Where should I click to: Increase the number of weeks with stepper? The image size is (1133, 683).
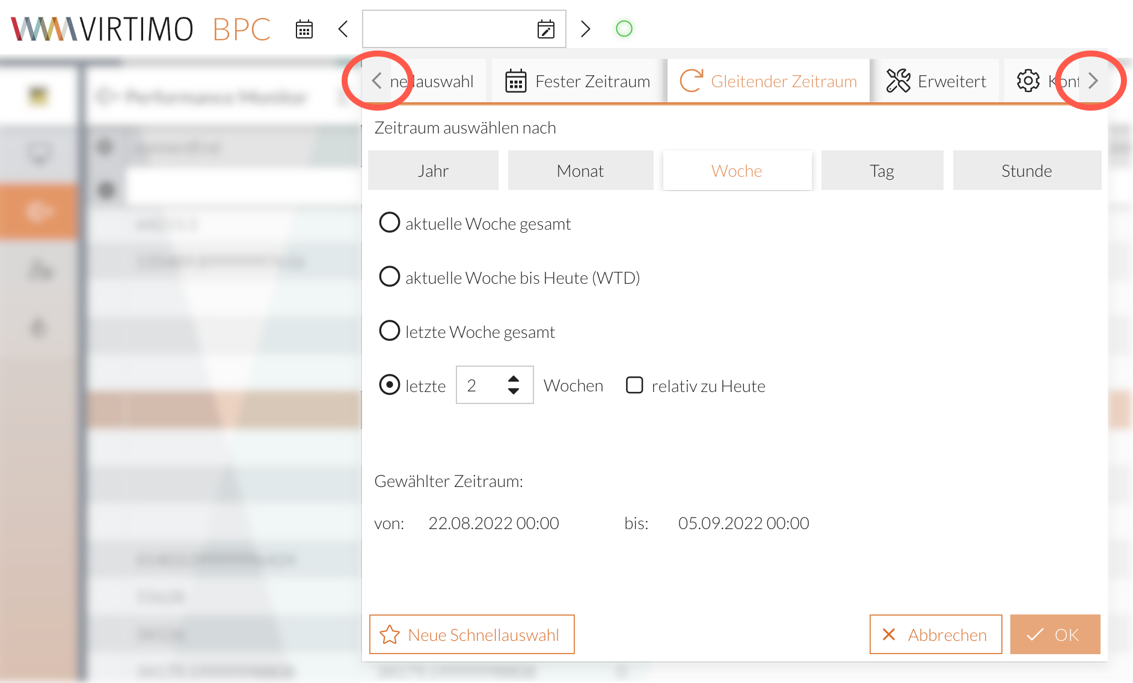pyautogui.click(x=514, y=379)
